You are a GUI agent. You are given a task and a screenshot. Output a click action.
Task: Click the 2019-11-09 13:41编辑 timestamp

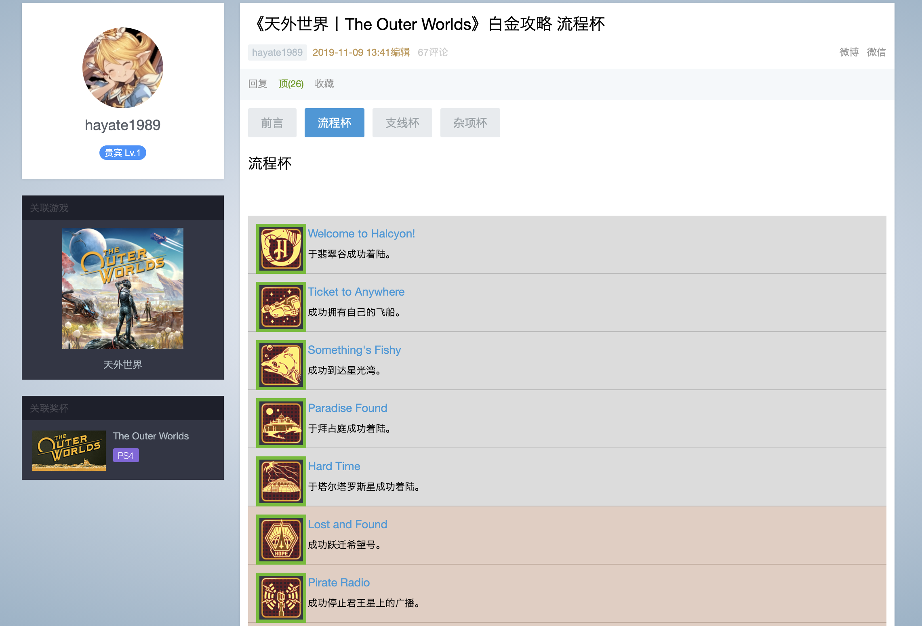pyautogui.click(x=361, y=52)
